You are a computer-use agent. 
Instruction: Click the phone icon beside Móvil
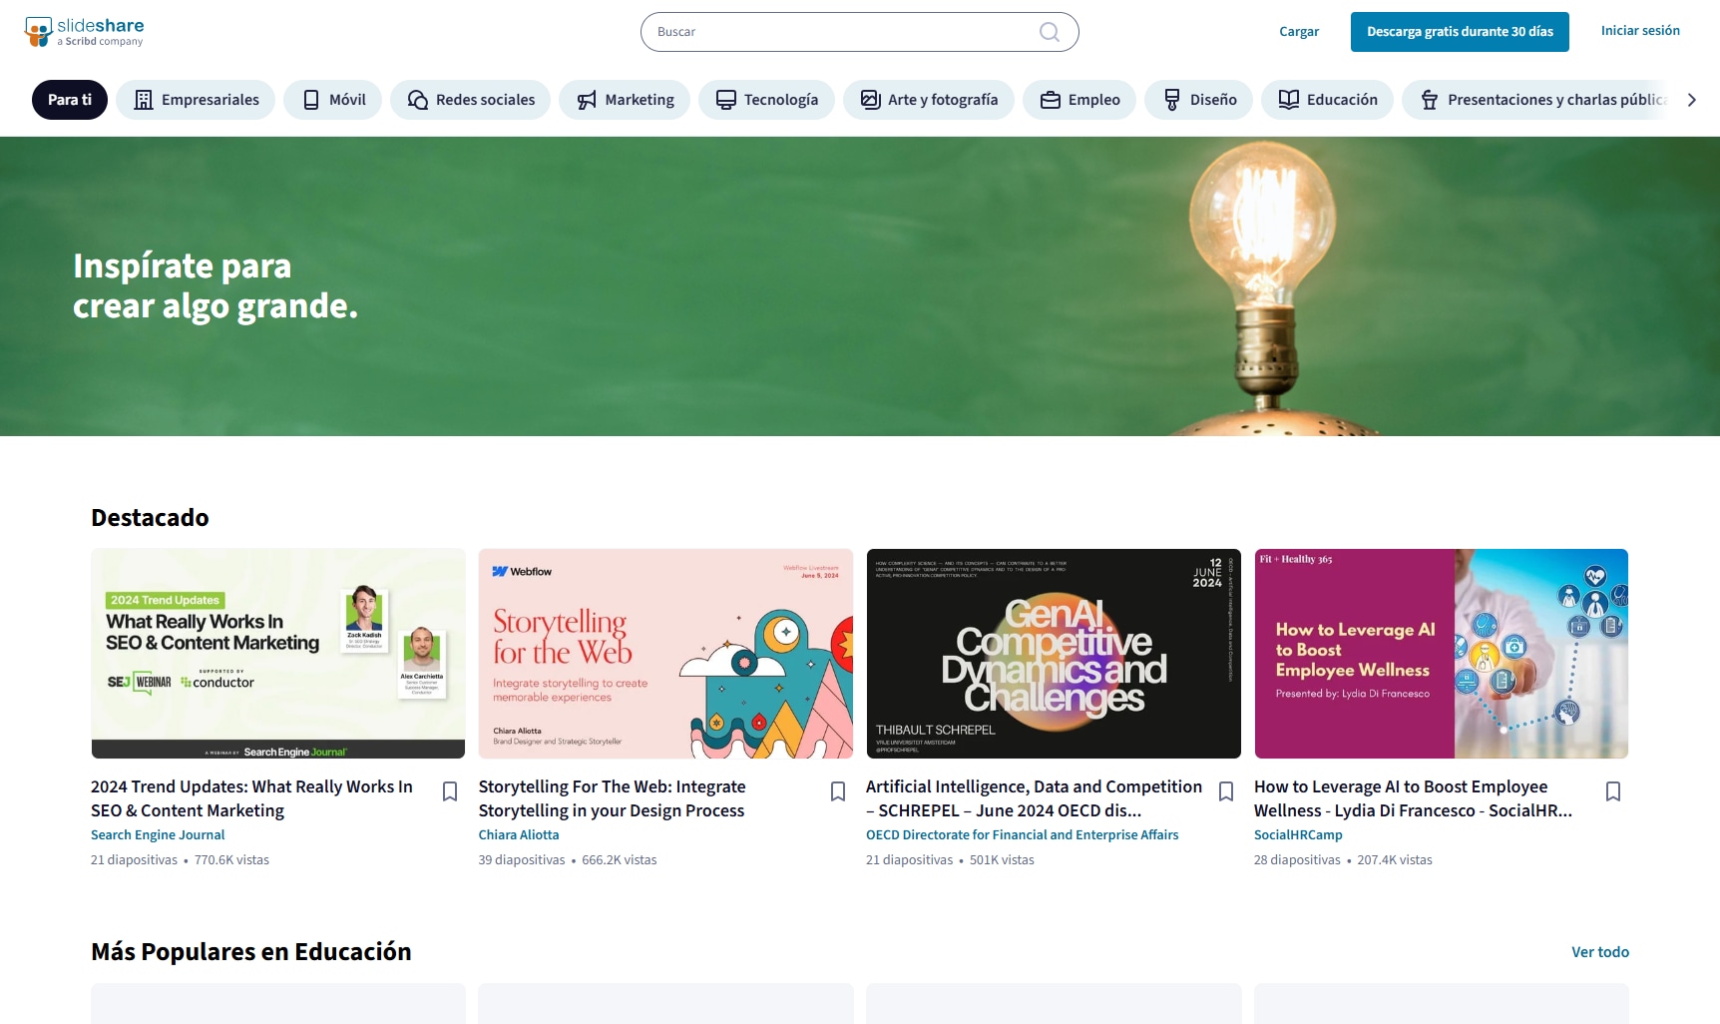(x=311, y=100)
